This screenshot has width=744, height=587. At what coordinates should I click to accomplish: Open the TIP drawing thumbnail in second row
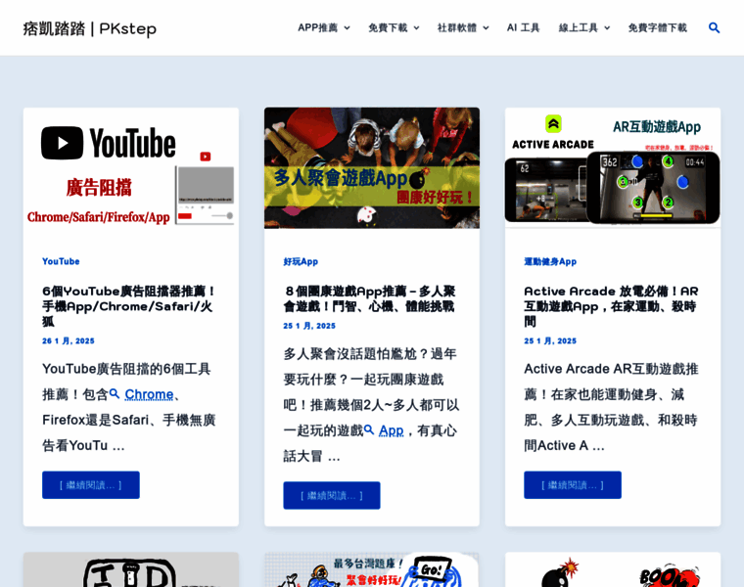point(131,569)
